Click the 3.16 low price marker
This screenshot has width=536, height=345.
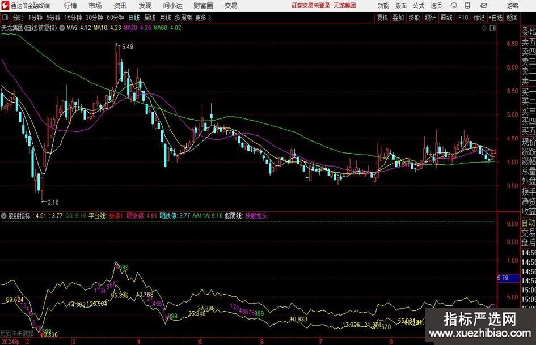click(x=53, y=202)
